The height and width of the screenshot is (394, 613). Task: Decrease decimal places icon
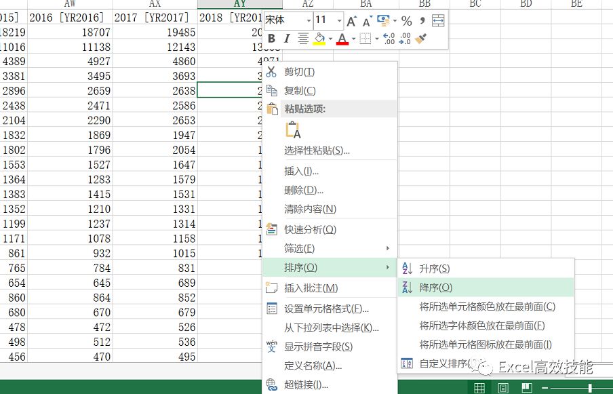tap(405, 38)
